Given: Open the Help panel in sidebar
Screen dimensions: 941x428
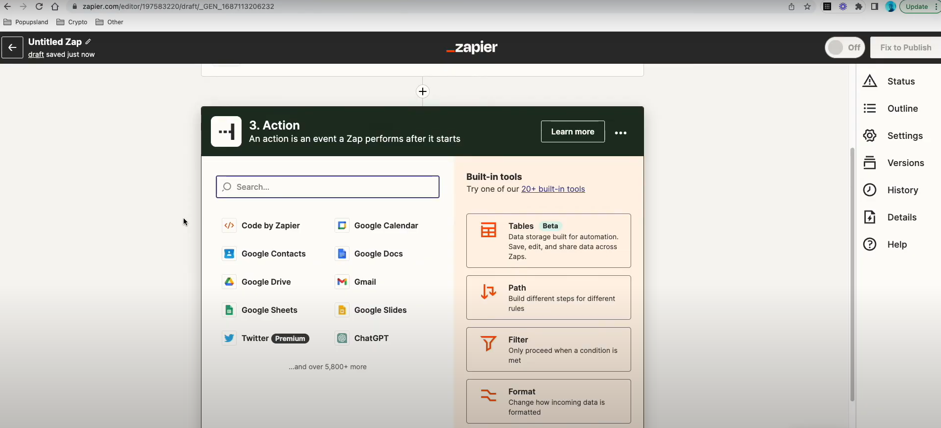Looking at the screenshot, I should pos(885,244).
